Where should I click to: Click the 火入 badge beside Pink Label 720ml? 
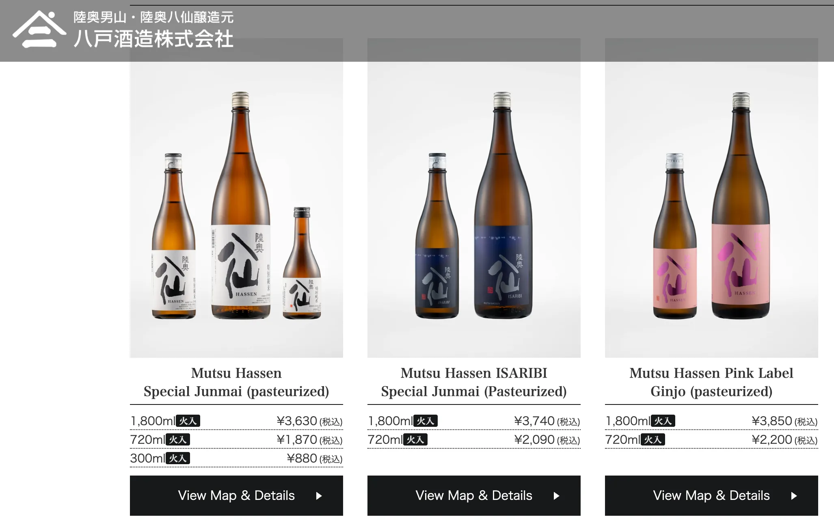point(653,440)
